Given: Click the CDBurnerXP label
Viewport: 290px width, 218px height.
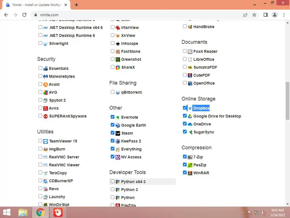Looking at the screenshot, I should point(61,181).
